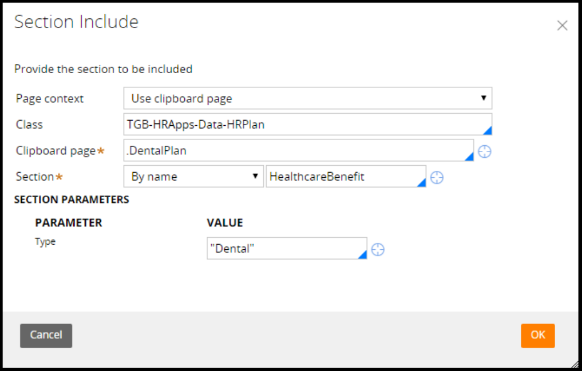Viewport: 582px width, 371px height.
Task: Select the Type value "Dental" field
Action: [x=283, y=249]
